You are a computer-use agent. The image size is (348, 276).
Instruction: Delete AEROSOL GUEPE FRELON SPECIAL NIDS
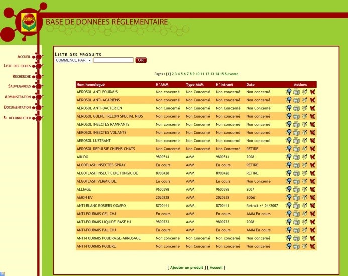[312, 116]
